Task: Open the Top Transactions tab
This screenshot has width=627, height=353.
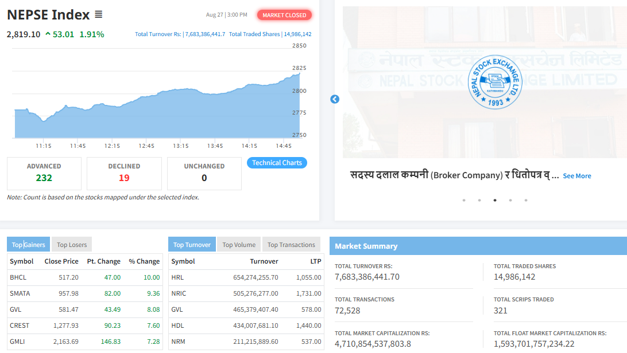Action: point(291,245)
